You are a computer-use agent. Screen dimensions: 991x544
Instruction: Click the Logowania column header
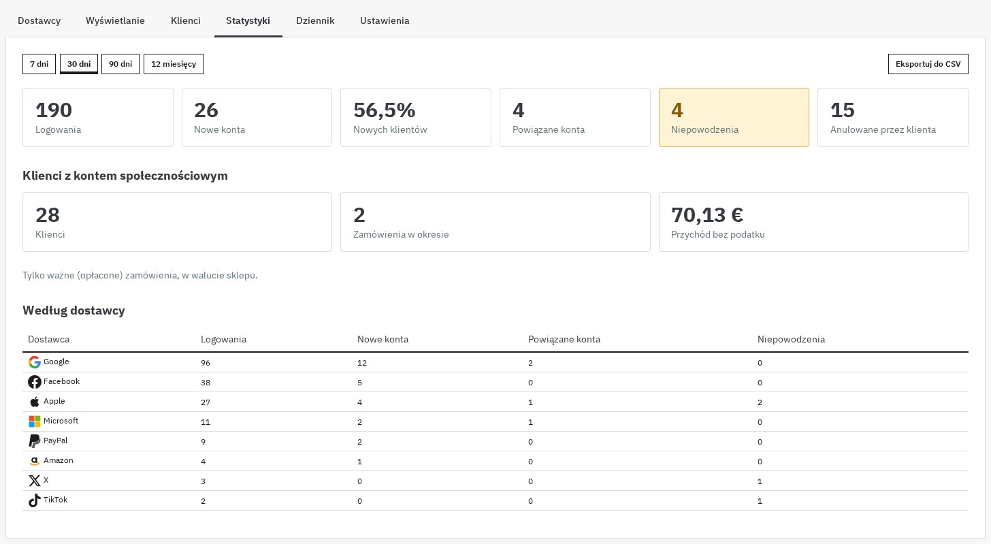tap(223, 339)
